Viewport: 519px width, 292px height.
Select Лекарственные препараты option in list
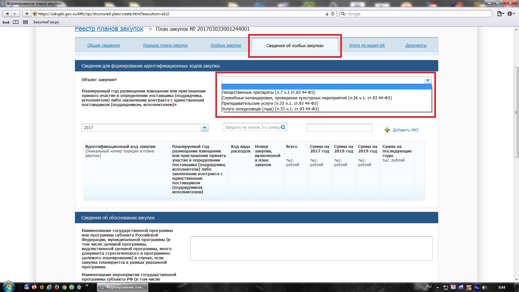pyautogui.click(x=268, y=92)
